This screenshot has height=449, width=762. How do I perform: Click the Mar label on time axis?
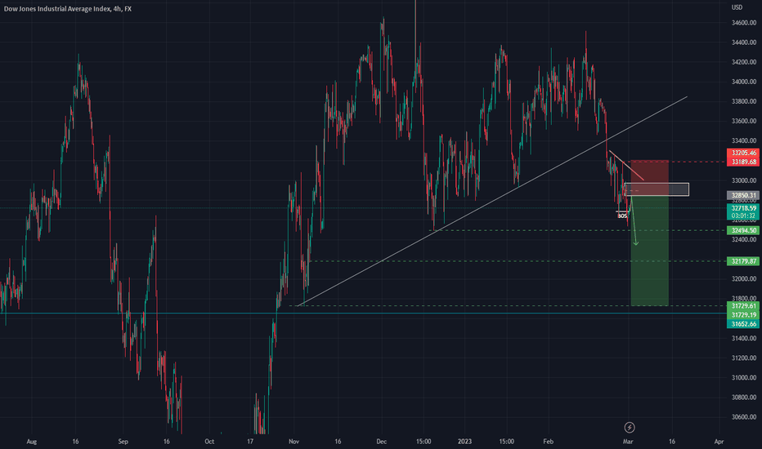628,442
